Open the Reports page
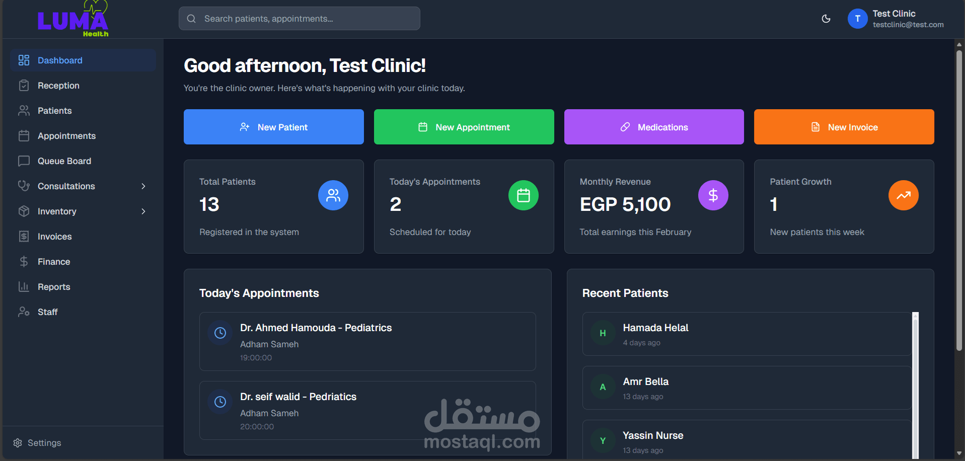The height and width of the screenshot is (461, 965). click(83, 287)
